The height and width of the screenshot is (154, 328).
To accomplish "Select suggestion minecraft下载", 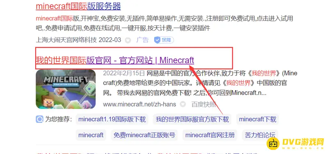I will pyautogui.click(x=257, y=119).
